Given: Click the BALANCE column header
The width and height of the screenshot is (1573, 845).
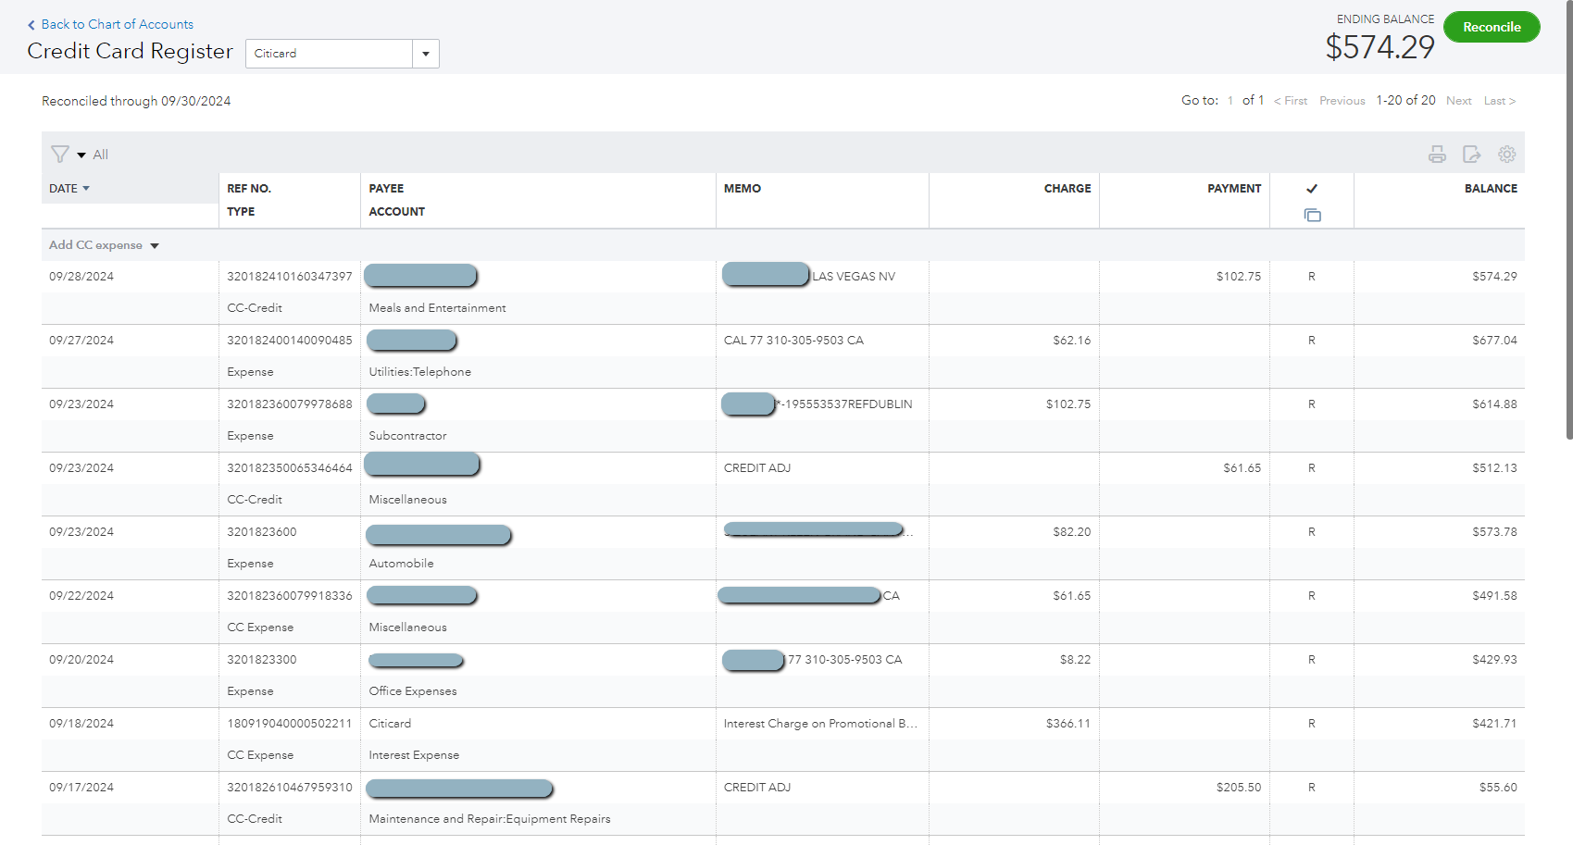Looking at the screenshot, I should [x=1491, y=189].
